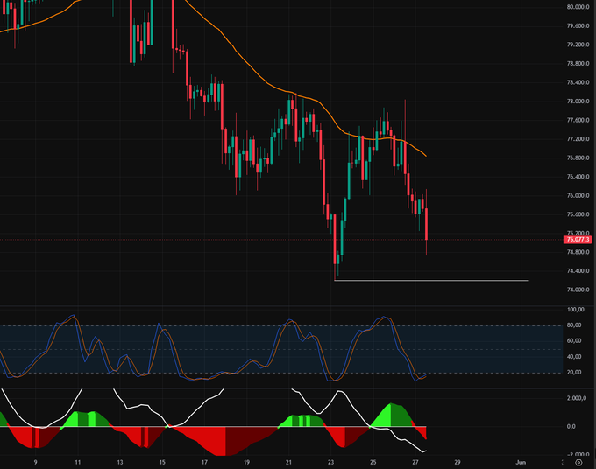596x469 pixels.
Task: Click date label 9 on time axis
Action: tap(35, 462)
